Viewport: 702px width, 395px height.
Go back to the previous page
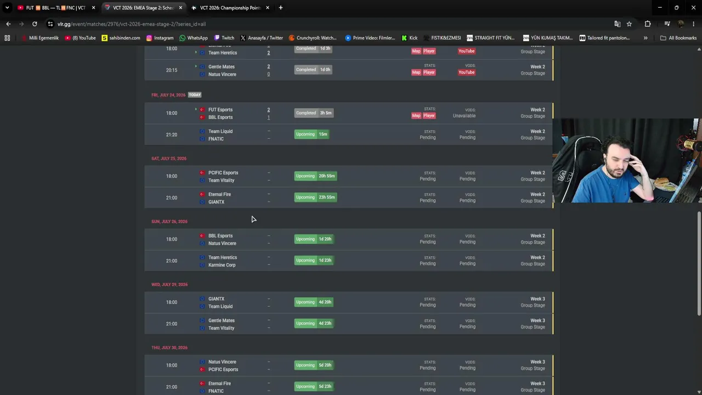tap(8, 24)
